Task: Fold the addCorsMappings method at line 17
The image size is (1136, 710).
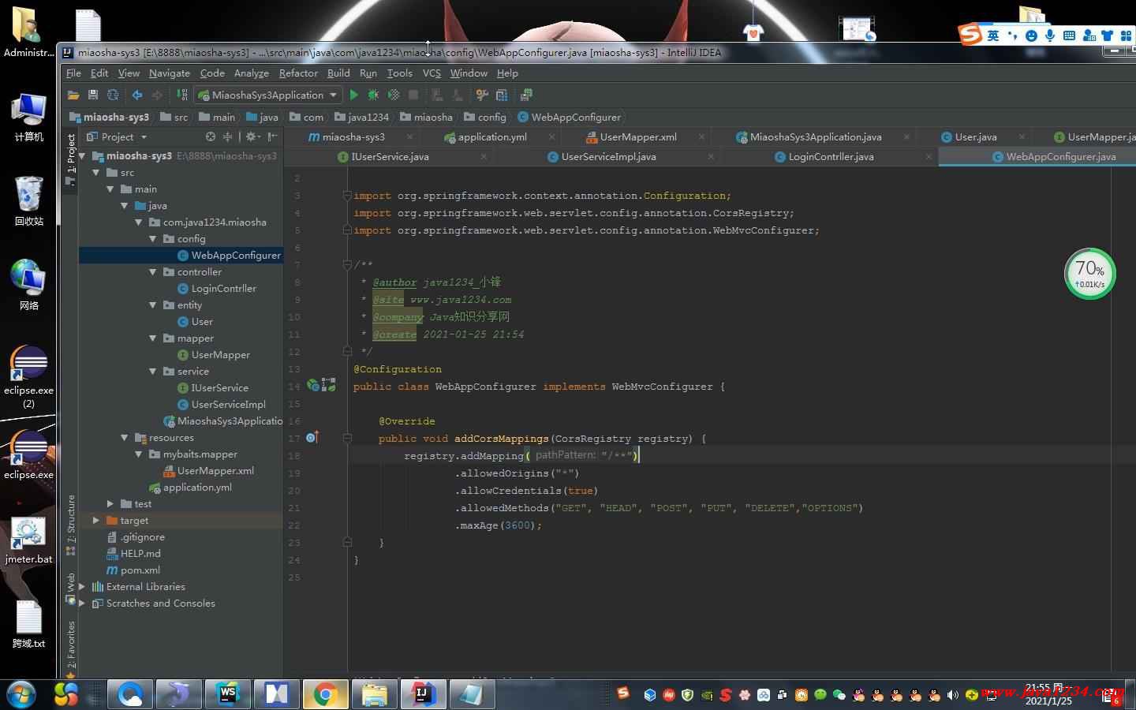Action: (347, 438)
